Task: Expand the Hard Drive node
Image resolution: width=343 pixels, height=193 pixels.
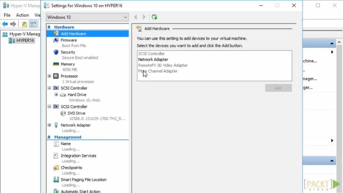Action: pos(56,95)
